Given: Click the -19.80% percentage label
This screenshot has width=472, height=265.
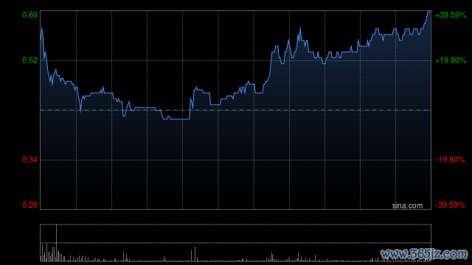Looking at the screenshot, I should (x=451, y=160).
